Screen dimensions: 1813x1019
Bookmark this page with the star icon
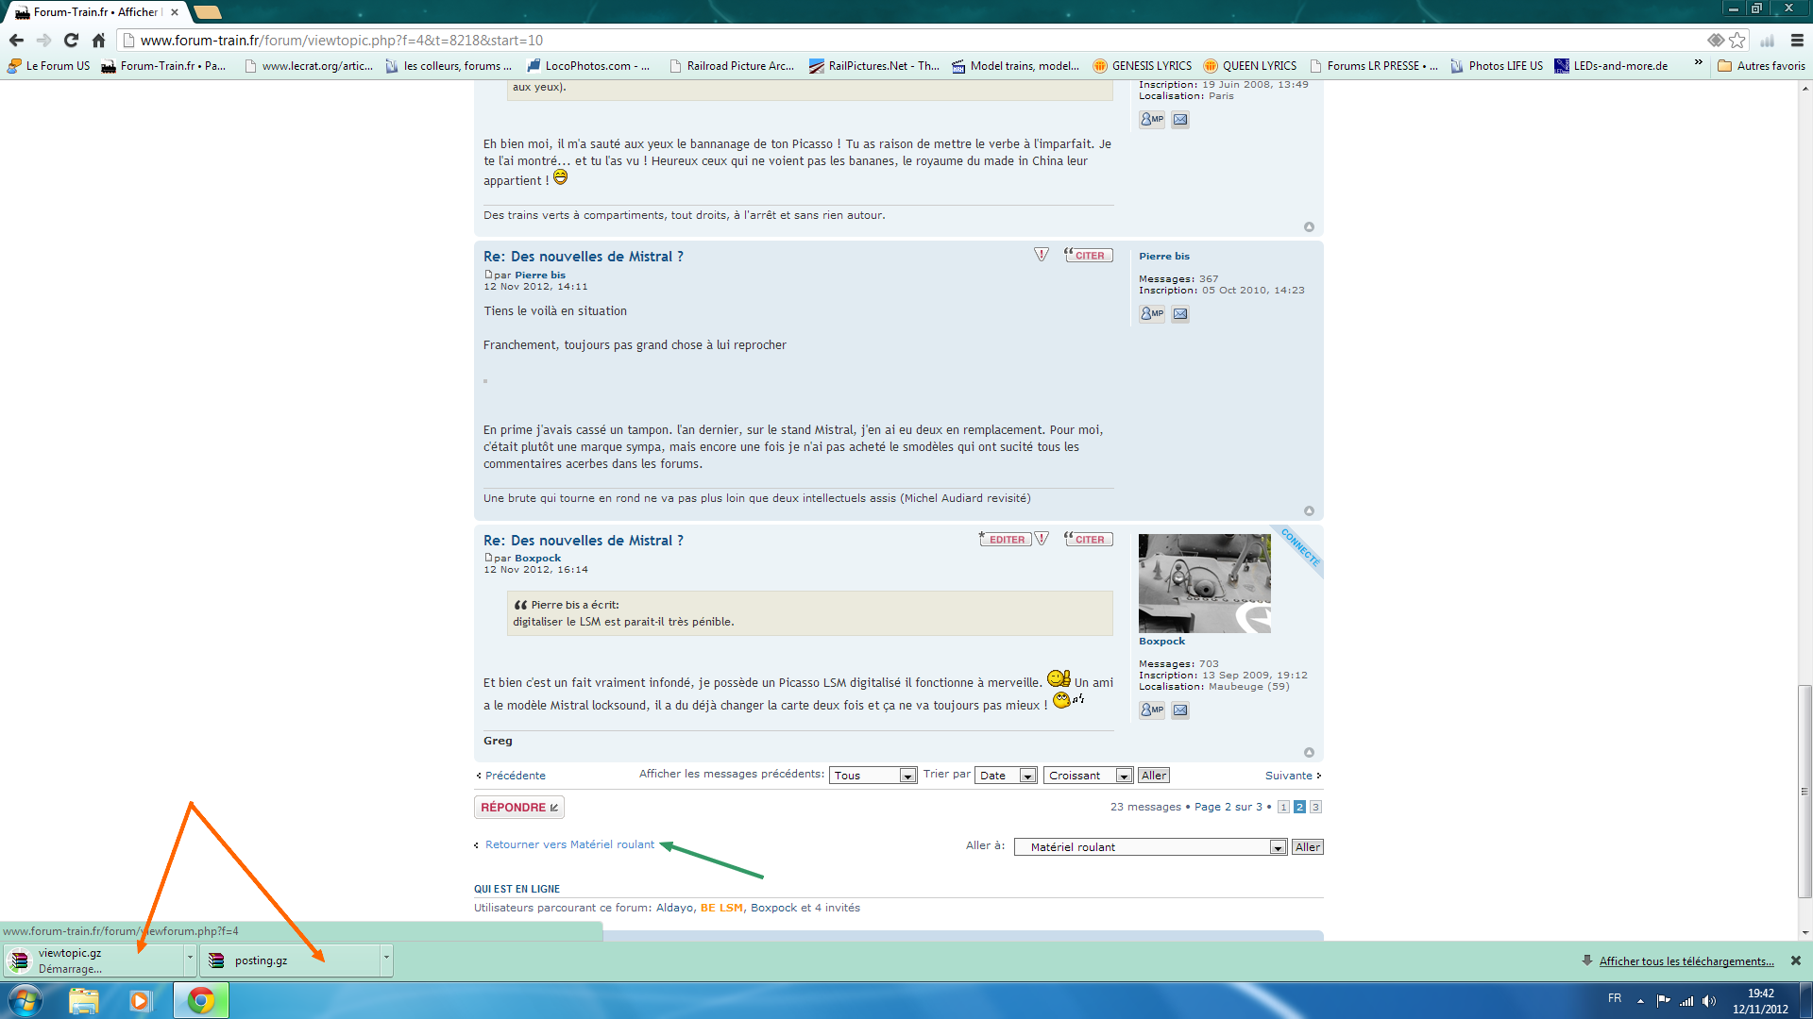(x=1737, y=41)
